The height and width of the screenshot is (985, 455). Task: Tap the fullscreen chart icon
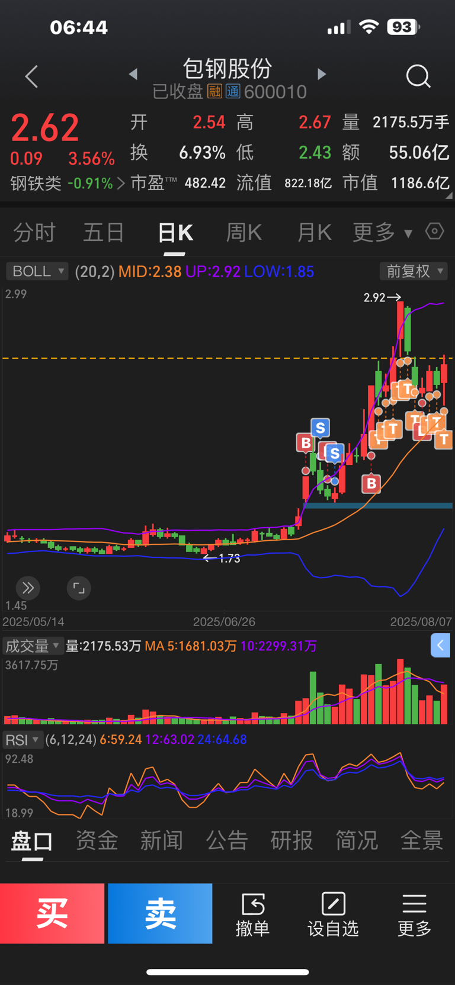point(79,588)
